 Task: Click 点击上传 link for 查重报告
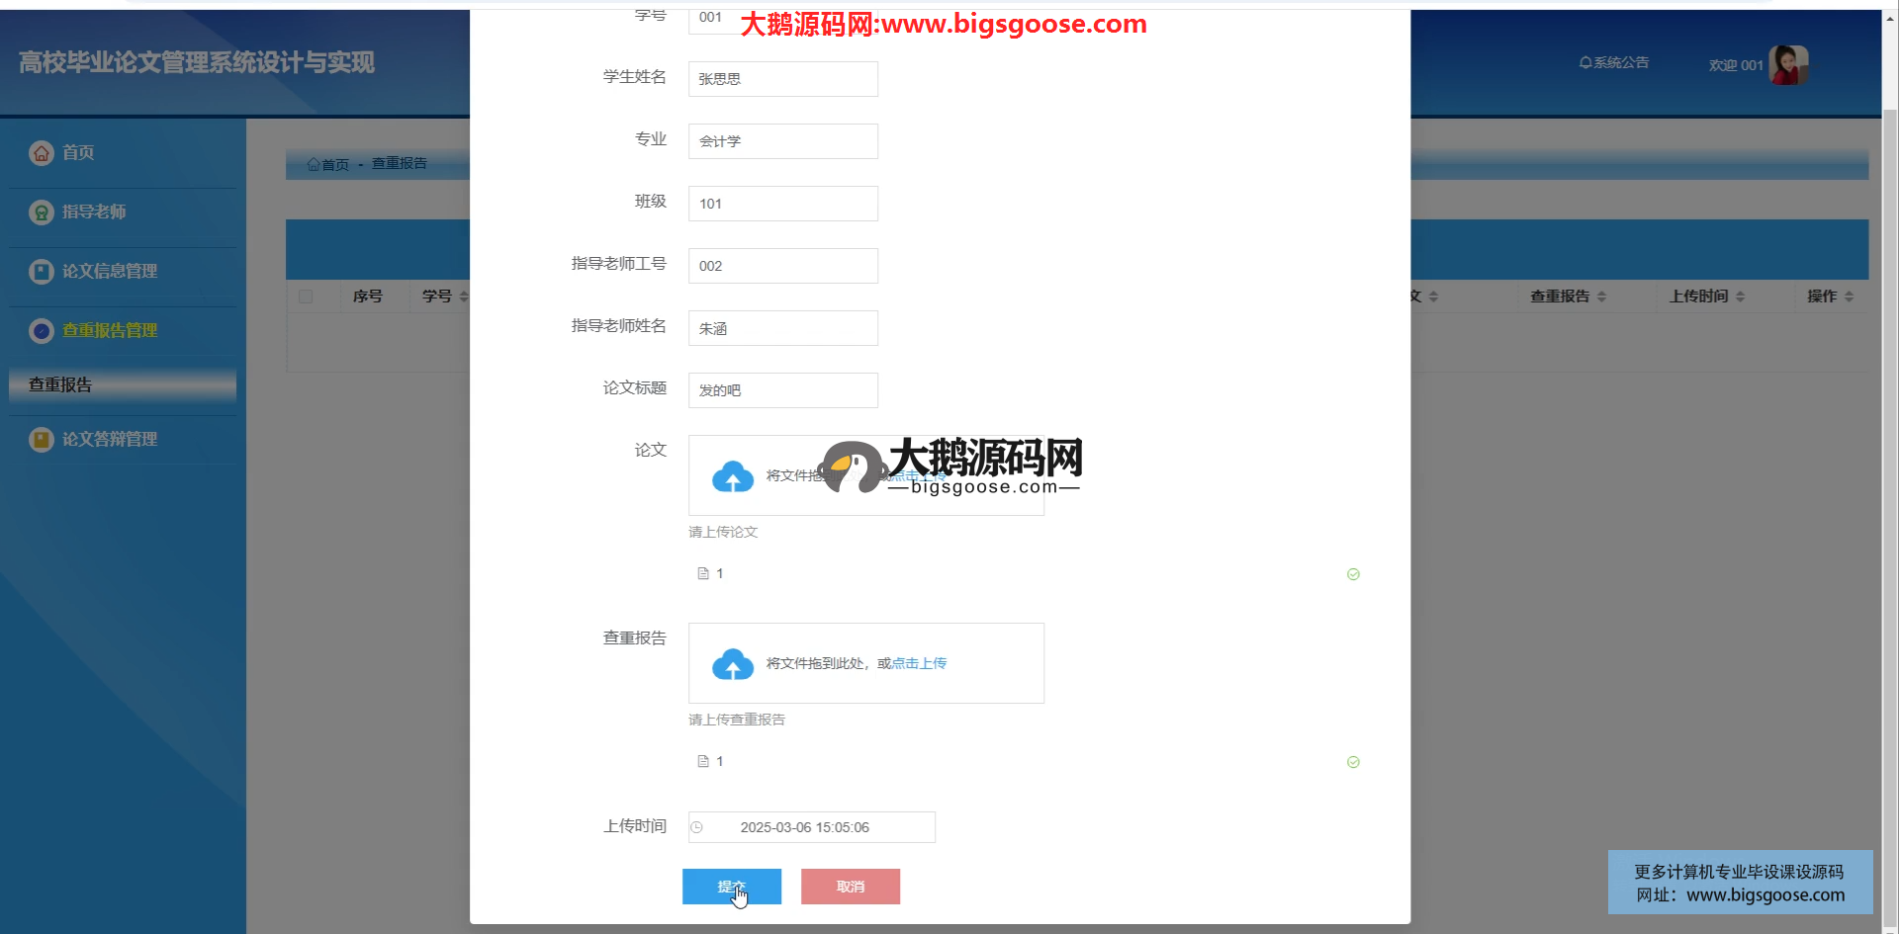point(919,663)
